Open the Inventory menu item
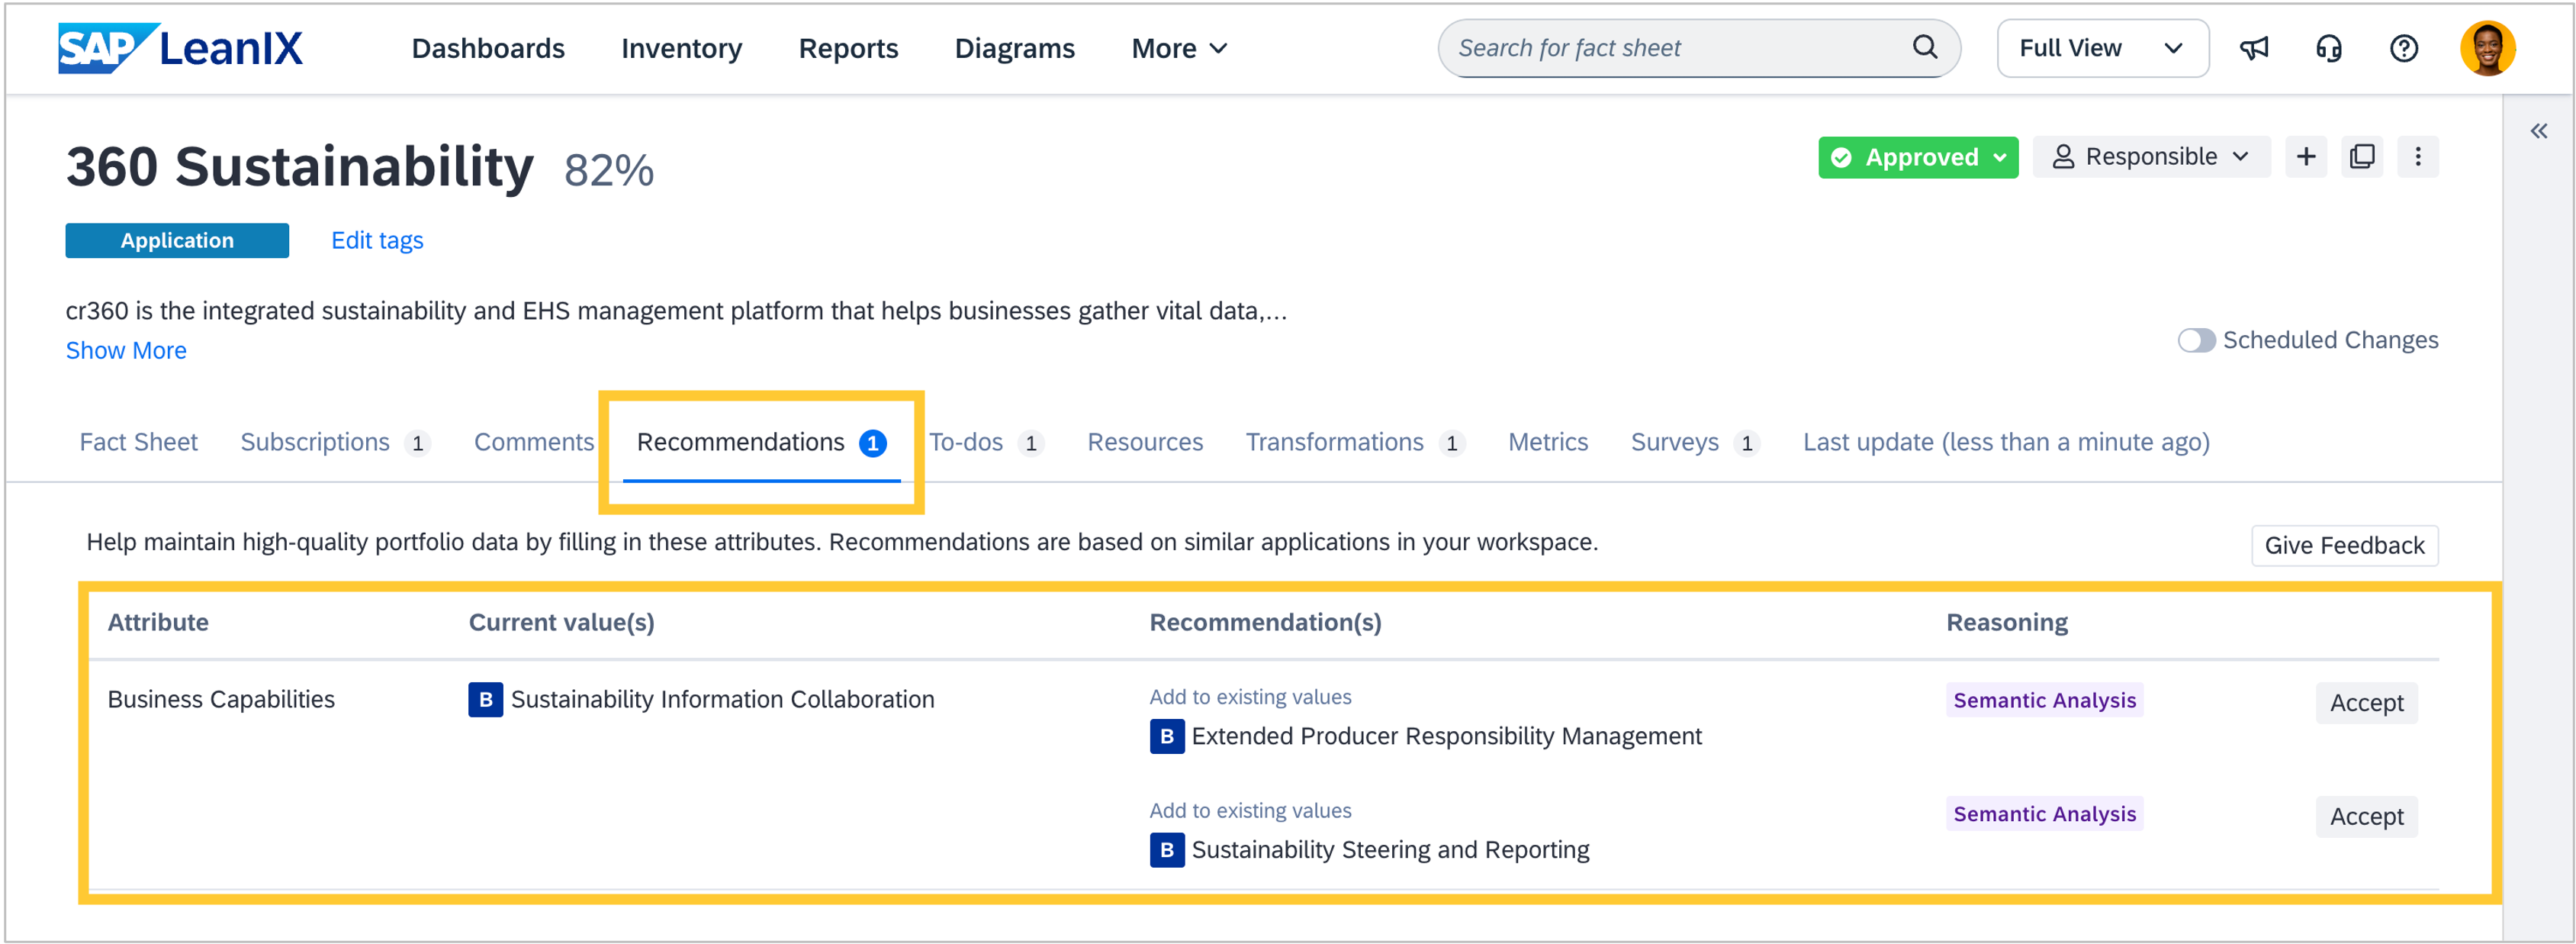The width and height of the screenshot is (2576, 944). coord(681,48)
